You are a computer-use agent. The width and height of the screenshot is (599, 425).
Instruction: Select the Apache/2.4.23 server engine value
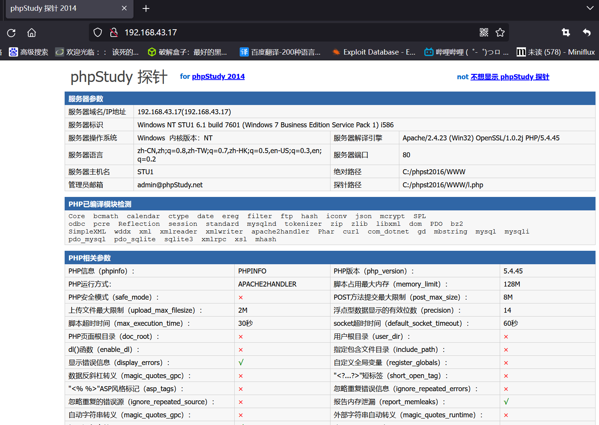(x=481, y=138)
